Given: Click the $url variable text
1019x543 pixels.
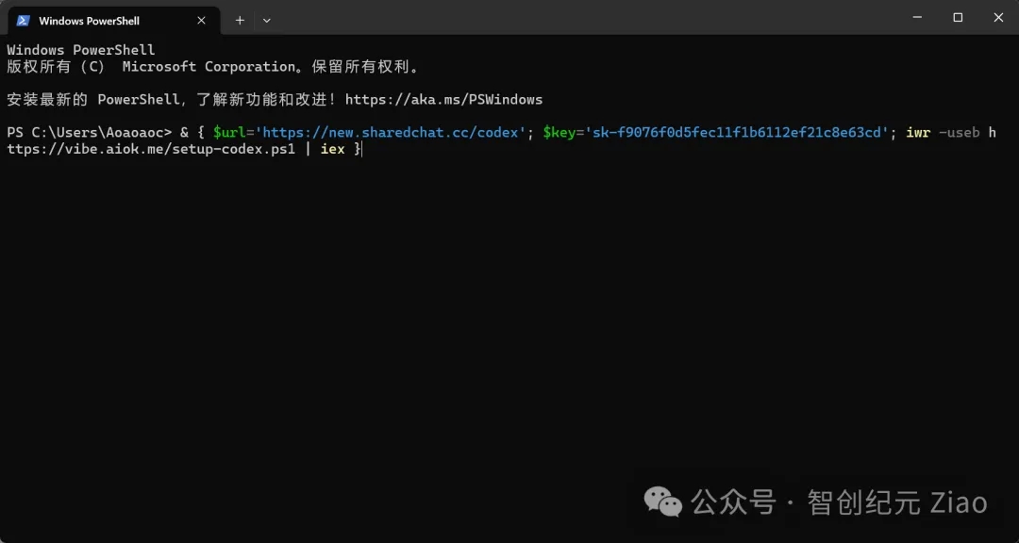Looking at the screenshot, I should (x=229, y=133).
